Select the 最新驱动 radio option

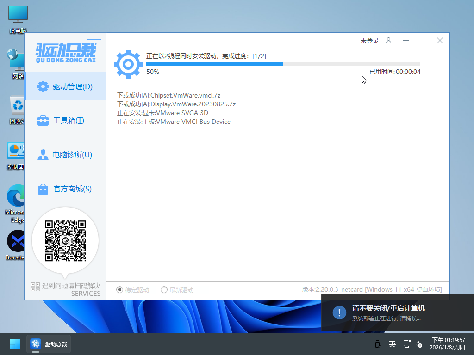164,290
